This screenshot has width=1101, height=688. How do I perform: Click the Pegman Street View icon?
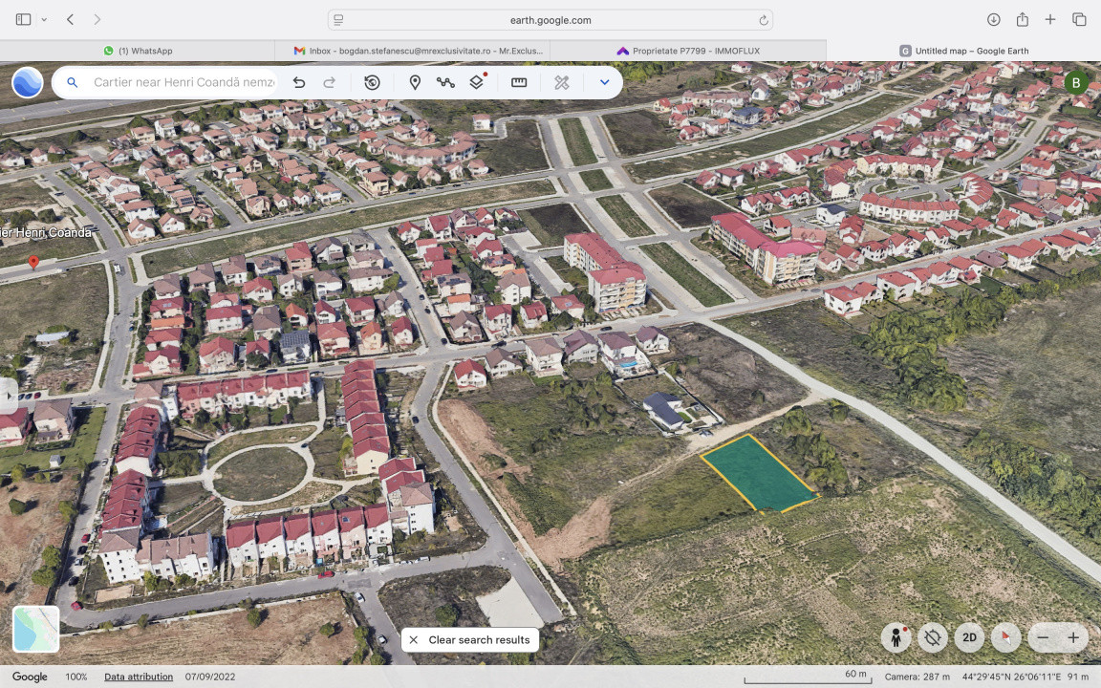896,637
